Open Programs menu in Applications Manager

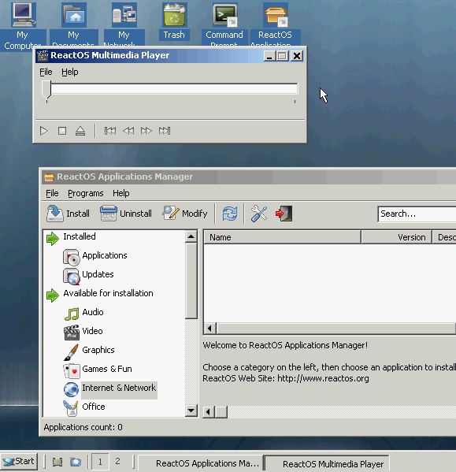coord(86,193)
